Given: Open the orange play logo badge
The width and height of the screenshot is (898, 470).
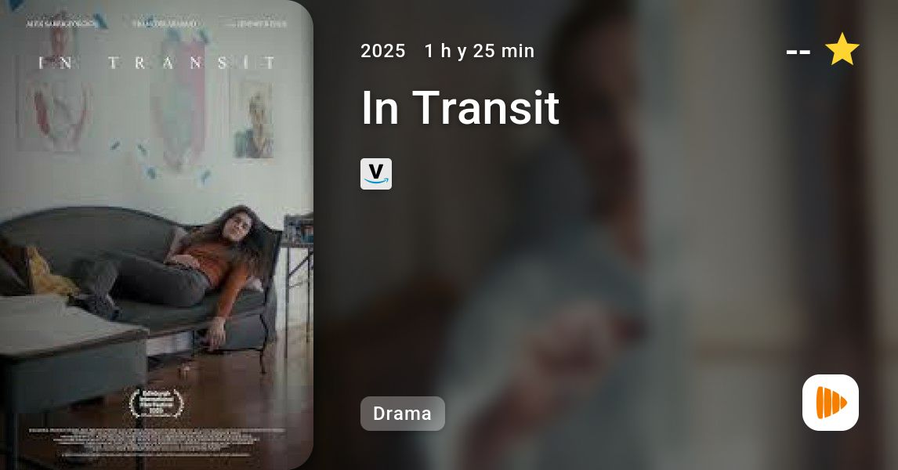Looking at the screenshot, I should pos(831,403).
